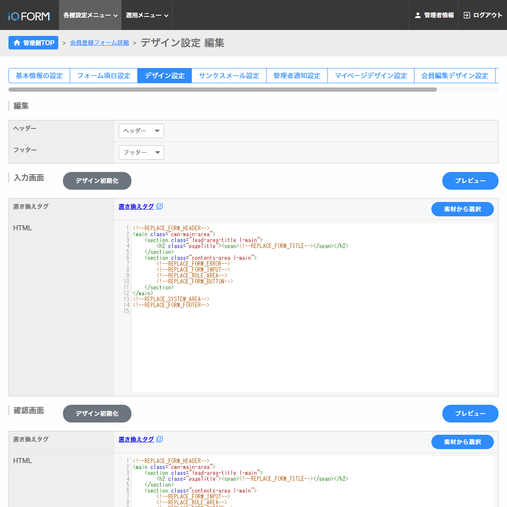Click the logout icon beside ログアウト
Image resolution: width=507 pixels, height=507 pixels.
tap(466, 15)
